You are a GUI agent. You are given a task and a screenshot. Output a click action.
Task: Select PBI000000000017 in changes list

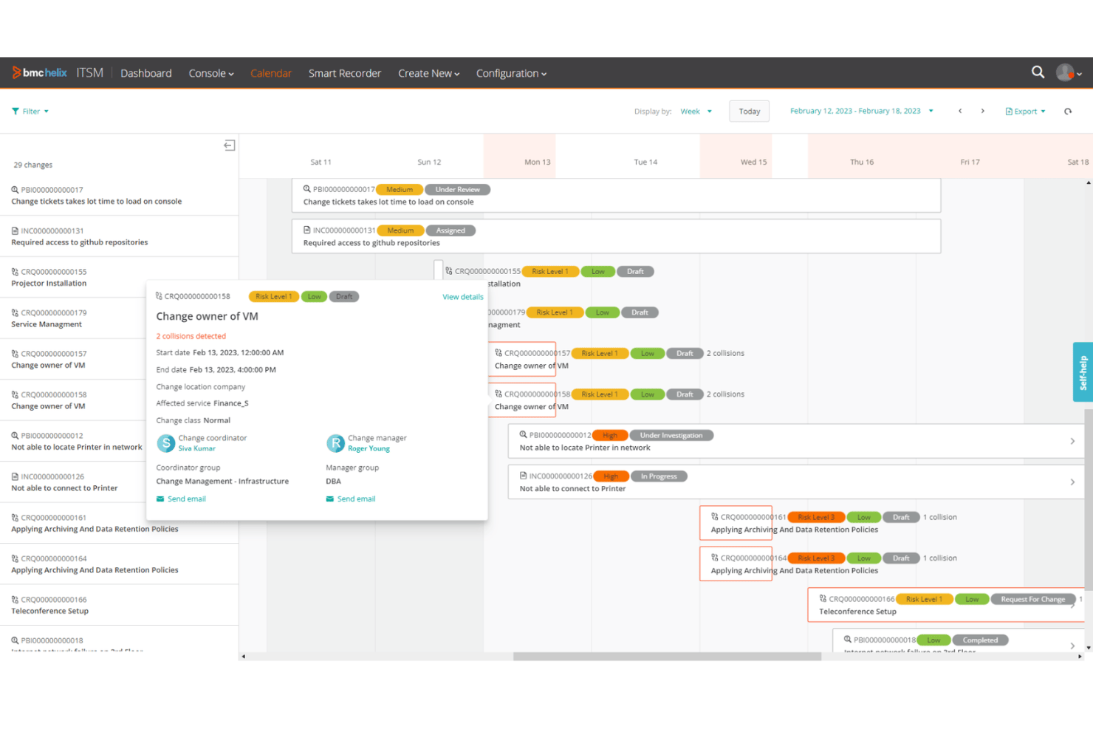tap(119, 196)
